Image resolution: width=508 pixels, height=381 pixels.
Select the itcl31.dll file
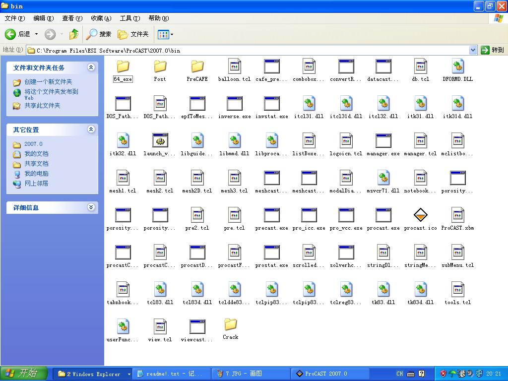(x=309, y=108)
